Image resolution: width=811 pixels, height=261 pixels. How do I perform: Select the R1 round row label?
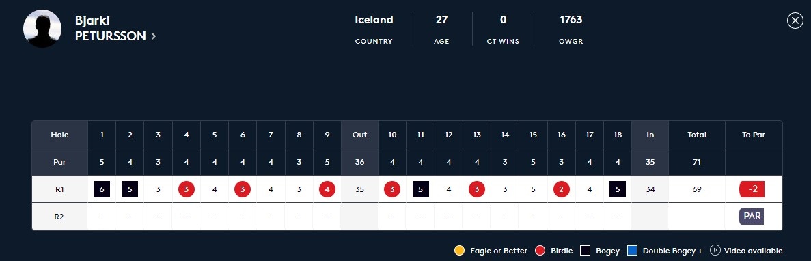point(59,189)
